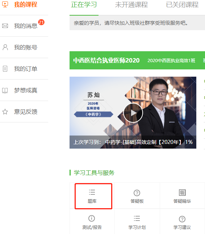Click the 上次学习到 progress bar text
205x234 pixels.
point(133,142)
